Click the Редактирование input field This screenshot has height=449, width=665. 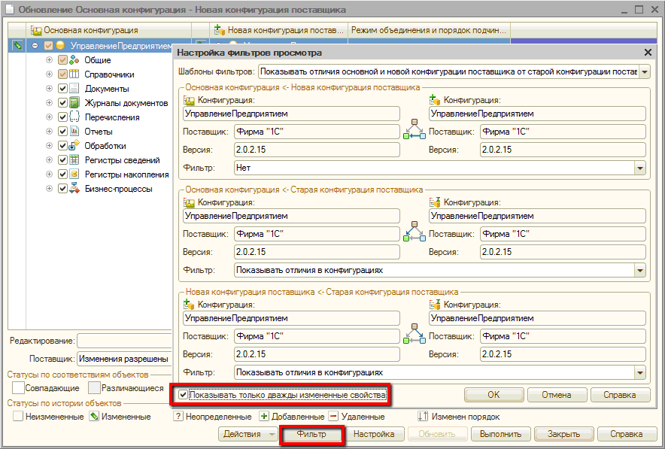click(124, 341)
